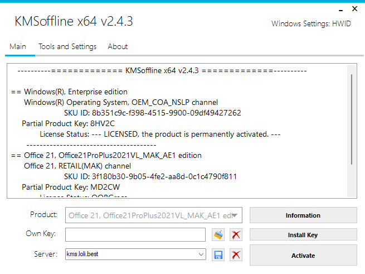365x274 pixels.
Task: Click the Windows(R), Enterprise edition line
Action: pyautogui.click(x=69, y=92)
